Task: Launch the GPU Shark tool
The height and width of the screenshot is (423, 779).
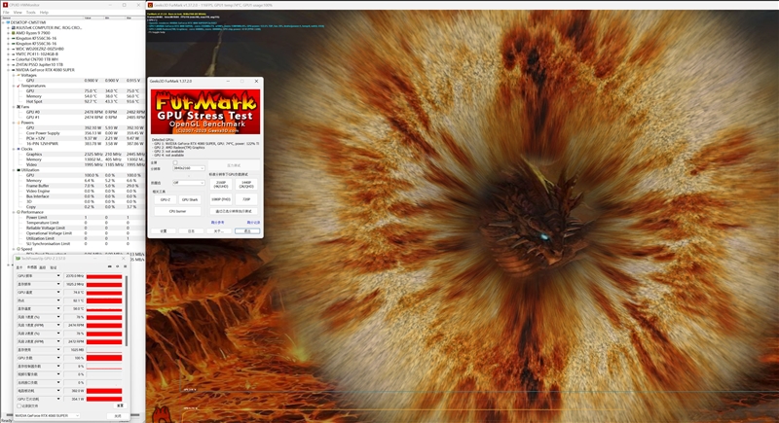Action: pos(190,199)
